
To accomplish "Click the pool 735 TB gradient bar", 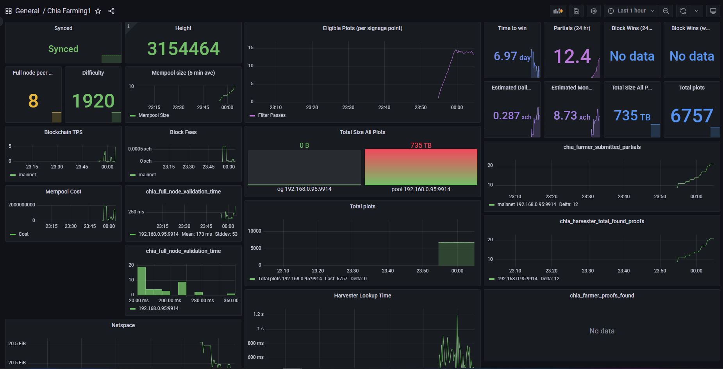I will 421,167.
